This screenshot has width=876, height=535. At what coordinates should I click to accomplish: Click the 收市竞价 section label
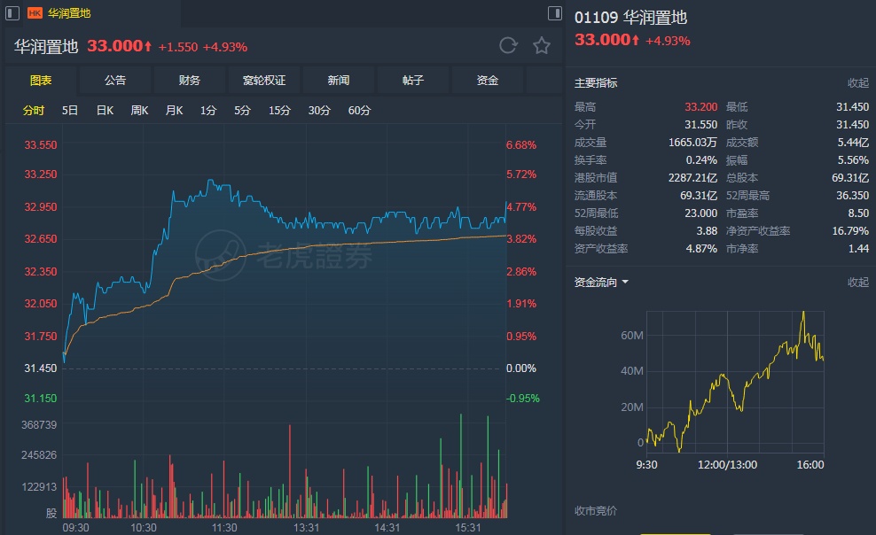pos(596,511)
